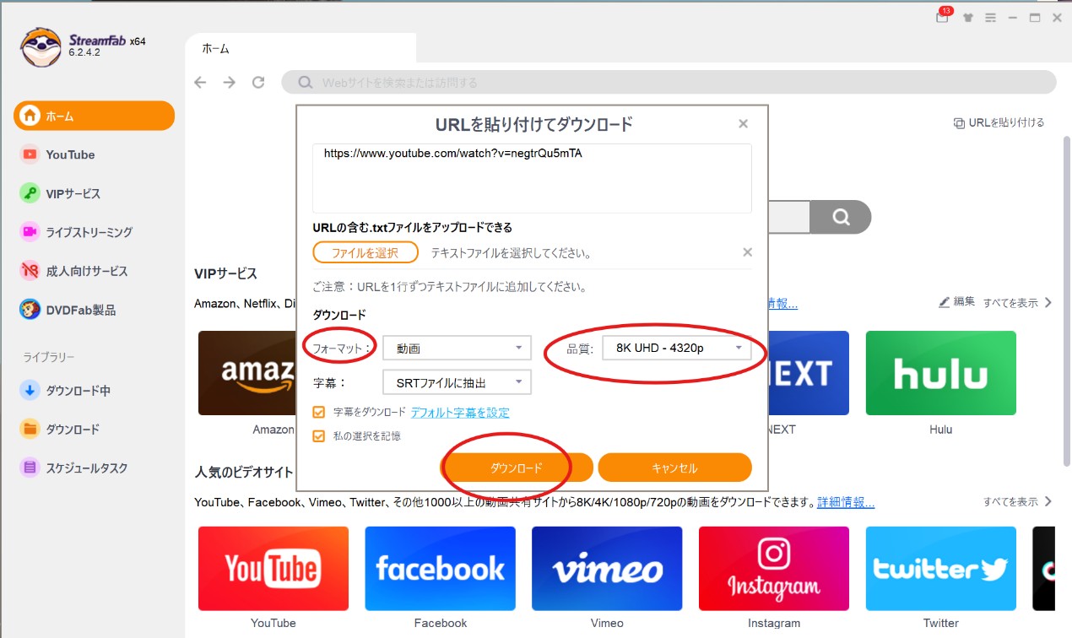Open the Vimeo site tile

click(607, 569)
